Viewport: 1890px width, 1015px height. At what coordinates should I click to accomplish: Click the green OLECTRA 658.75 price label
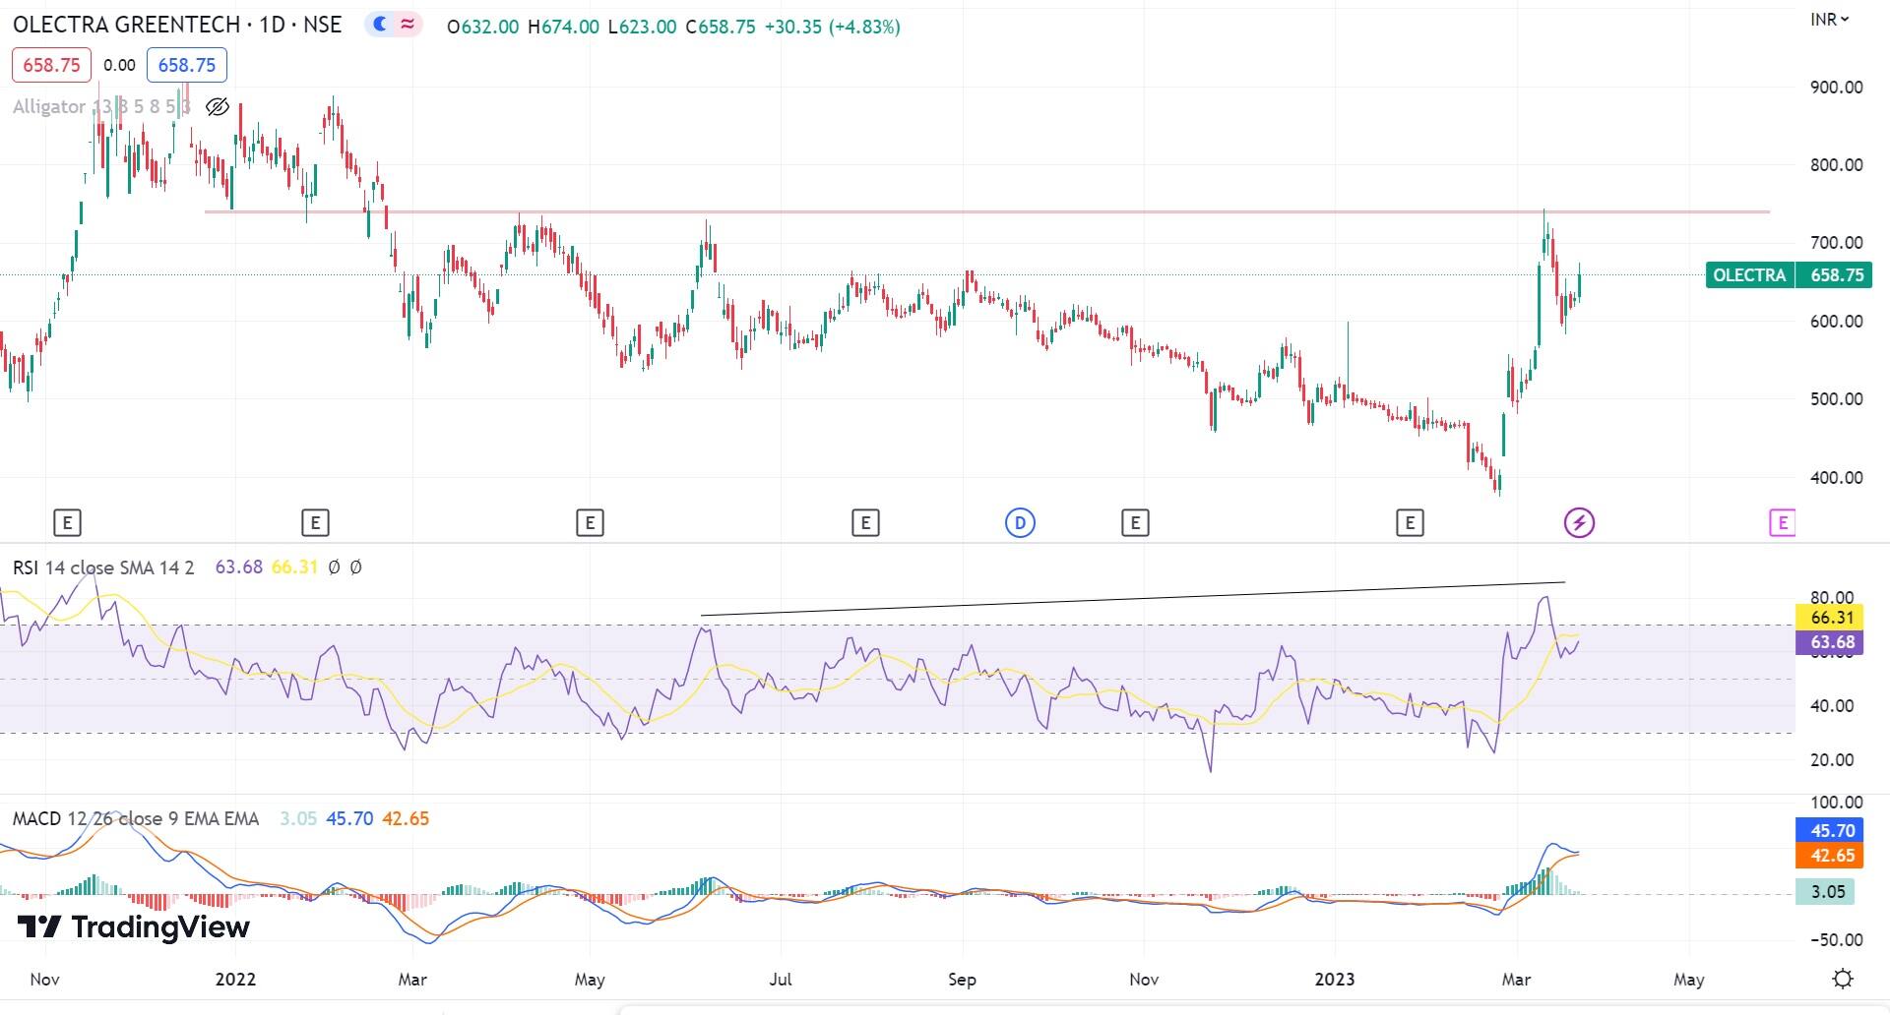tap(1789, 275)
